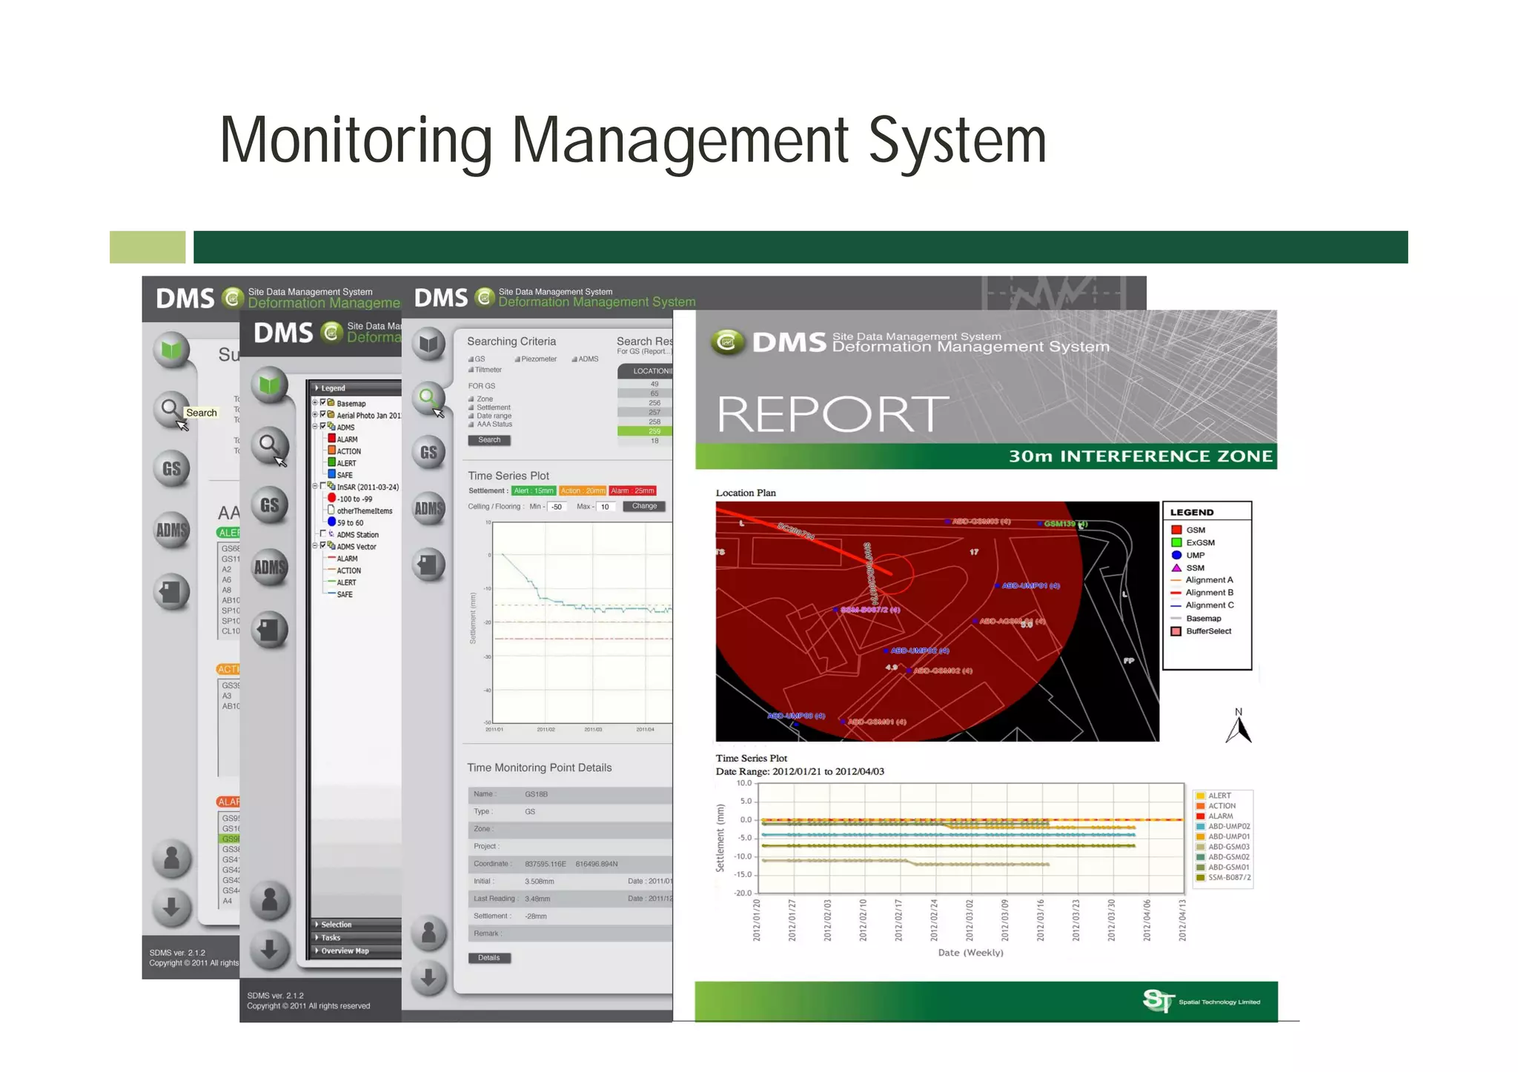Click the Alarm : 25mm red badge
1518x1072 pixels.
(632, 490)
